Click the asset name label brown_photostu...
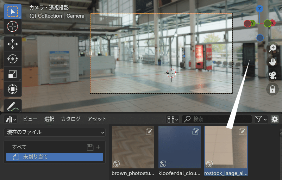 133,173
